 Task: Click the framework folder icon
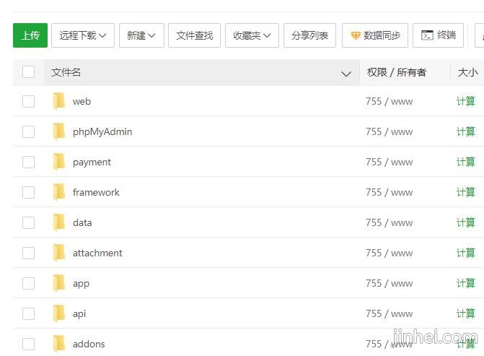[59, 192]
